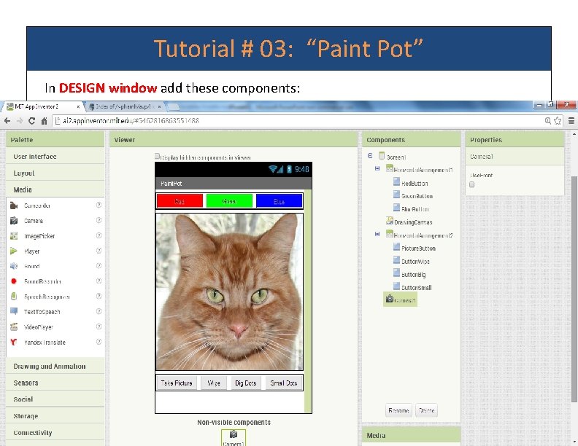Click the Delete button

(x=426, y=410)
